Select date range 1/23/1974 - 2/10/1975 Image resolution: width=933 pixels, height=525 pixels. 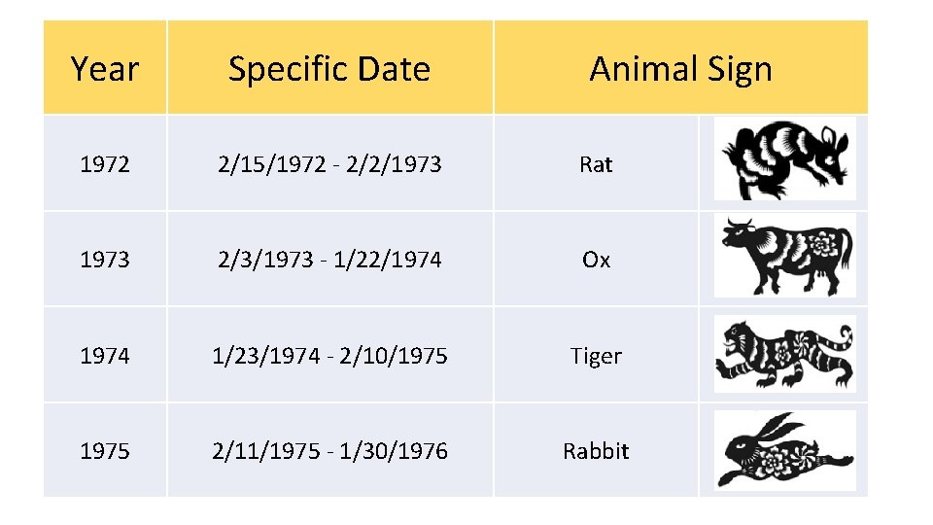click(329, 356)
